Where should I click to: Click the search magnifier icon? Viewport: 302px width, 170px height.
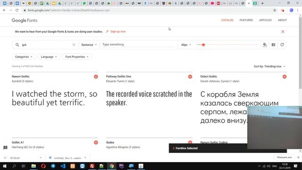[x=17, y=45]
